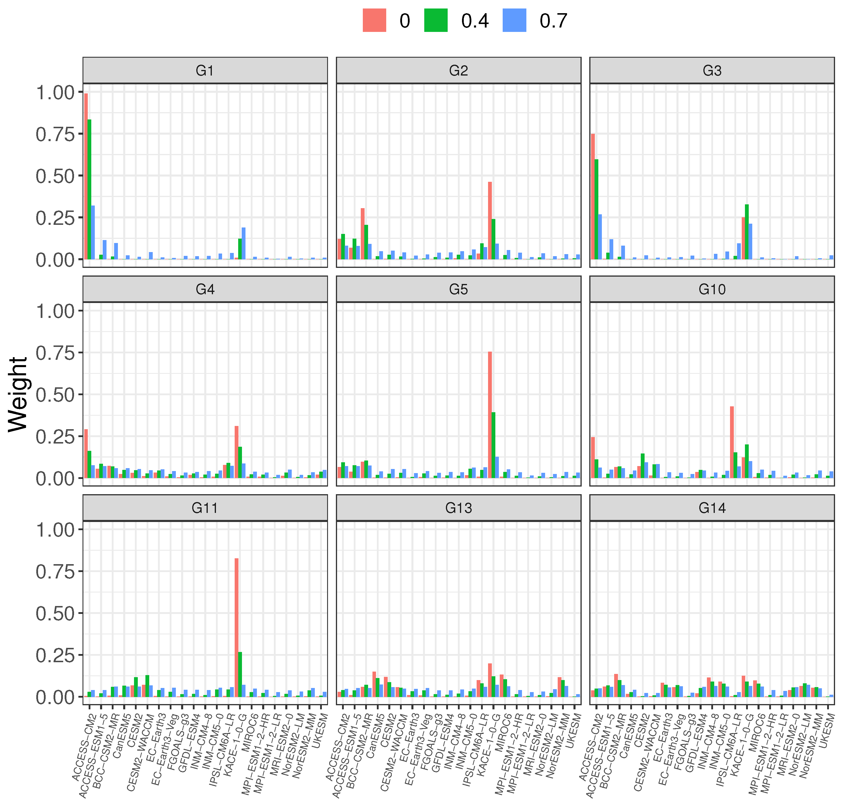Click the tallest red bar in G5
Viewport: 845px width, 808px height.
coord(490,414)
